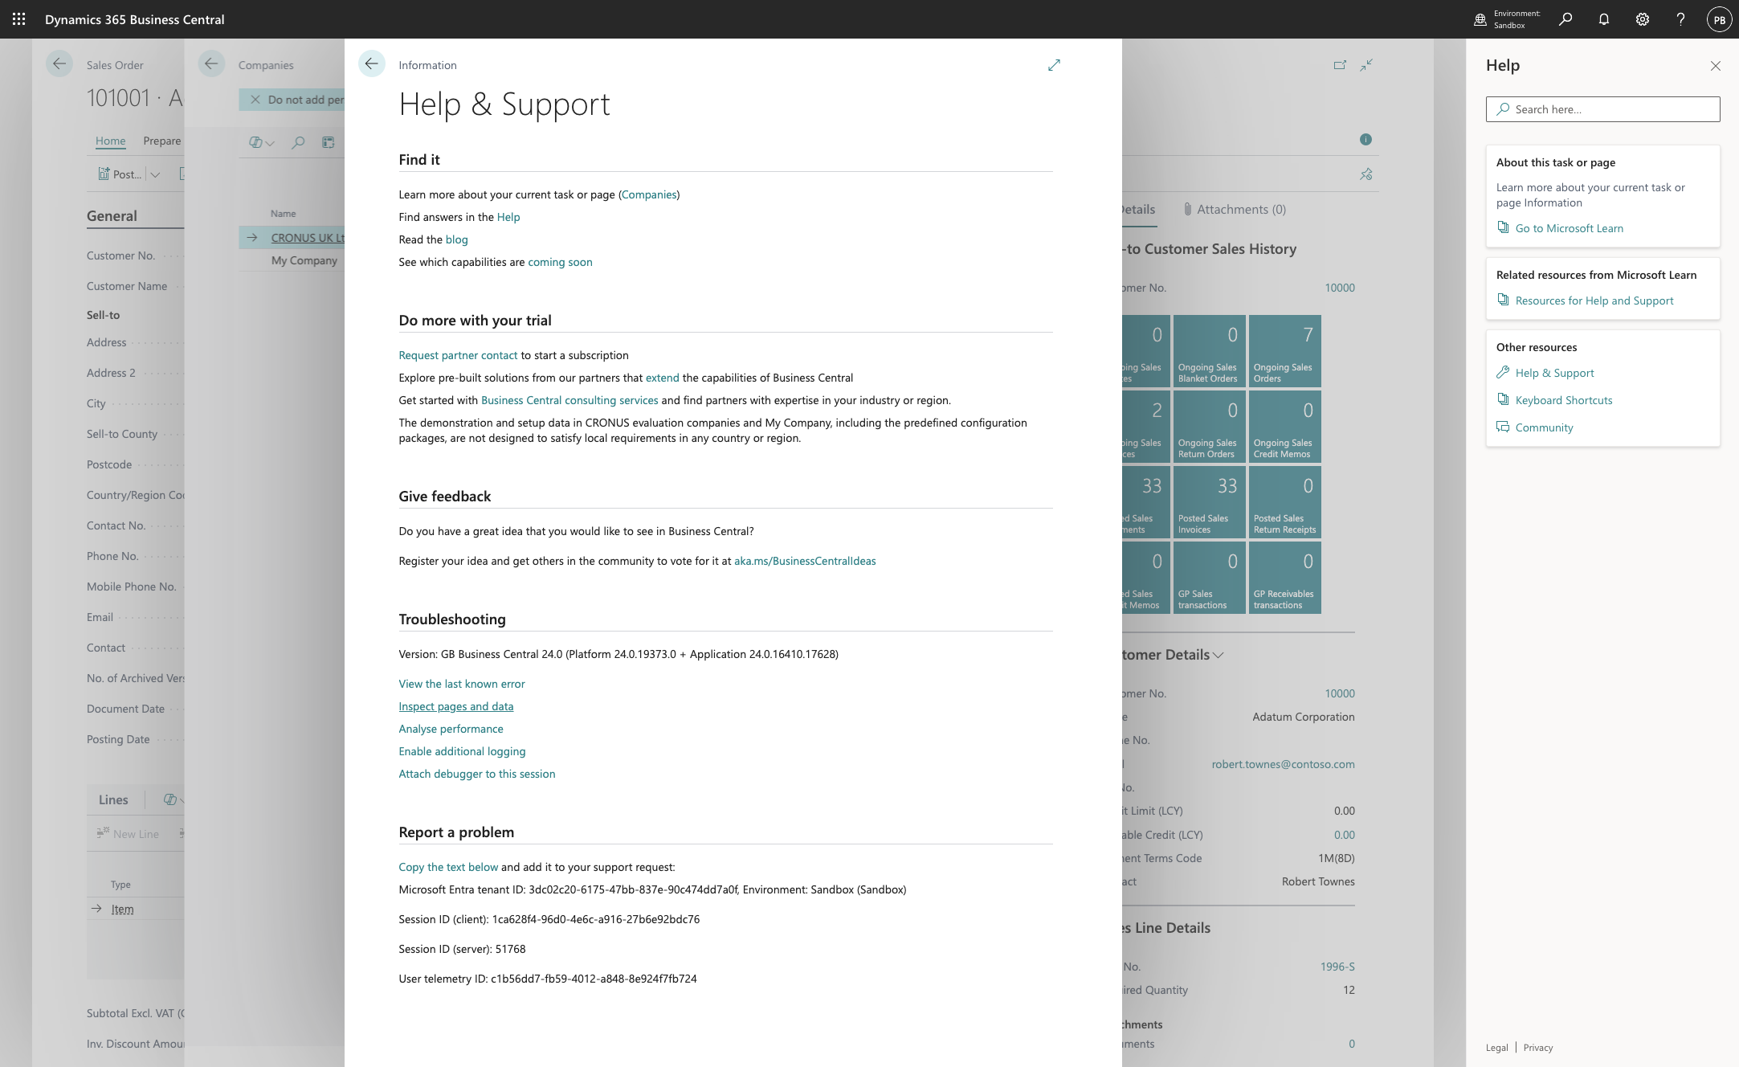1739x1067 pixels.
Task: Collapse the Sales Order page icon
Action: (x=1366, y=65)
